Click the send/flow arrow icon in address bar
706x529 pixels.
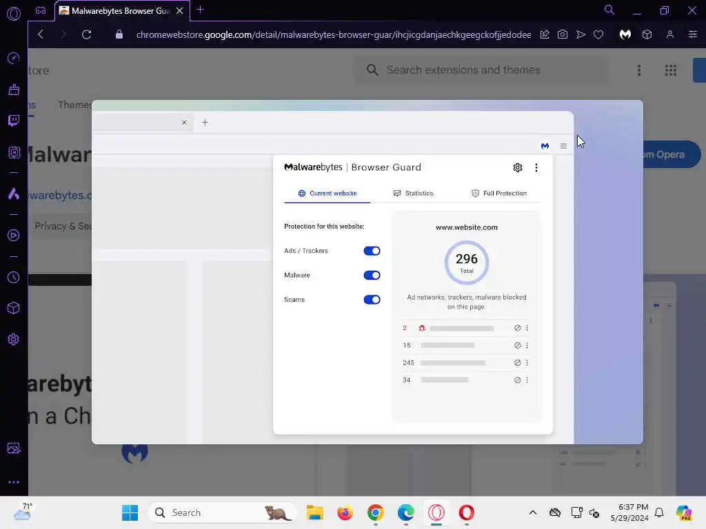pyautogui.click(x=581, y=34)
